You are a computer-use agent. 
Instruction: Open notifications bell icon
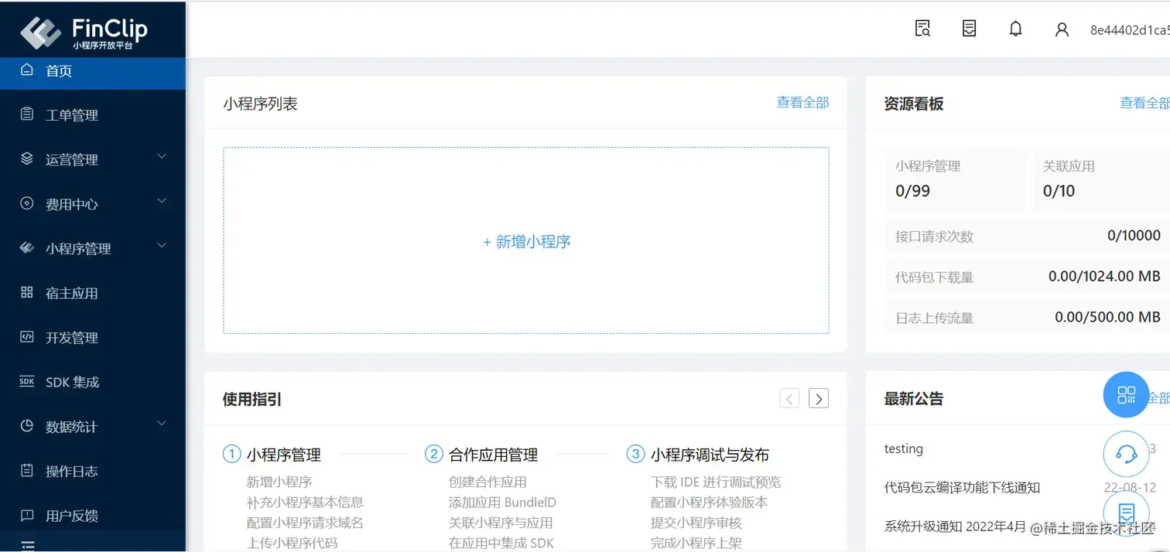[x=1016, y=29]
